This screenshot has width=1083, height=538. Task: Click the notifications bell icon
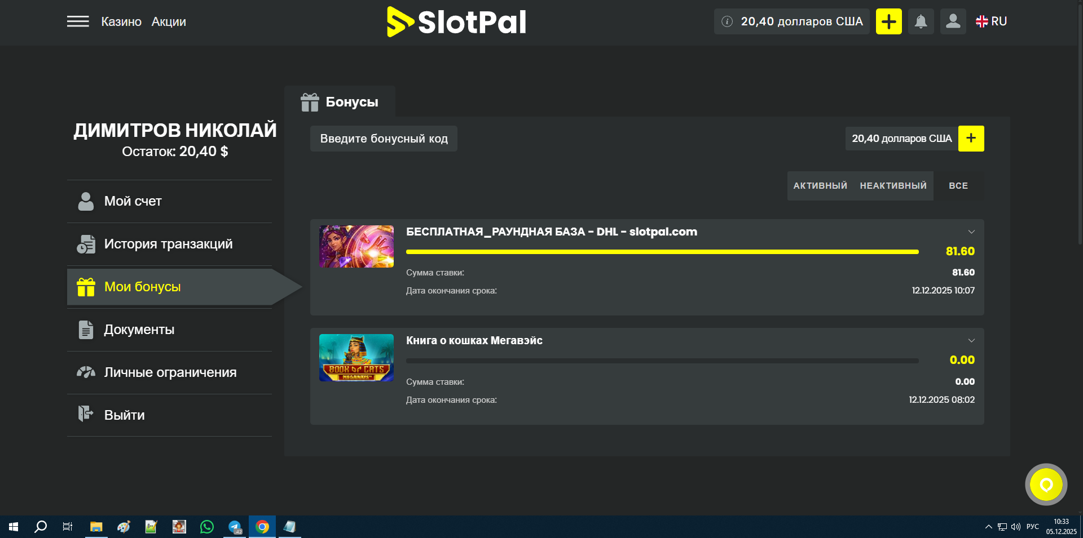[x=921, y=21]
